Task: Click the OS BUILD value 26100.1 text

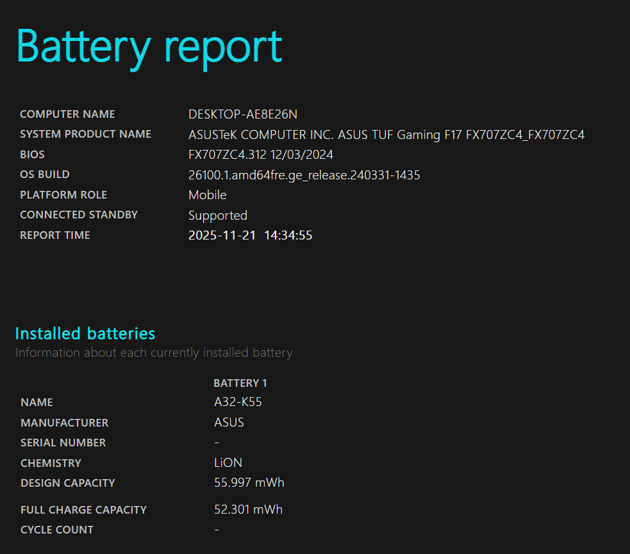Action: tap(304, 175)
